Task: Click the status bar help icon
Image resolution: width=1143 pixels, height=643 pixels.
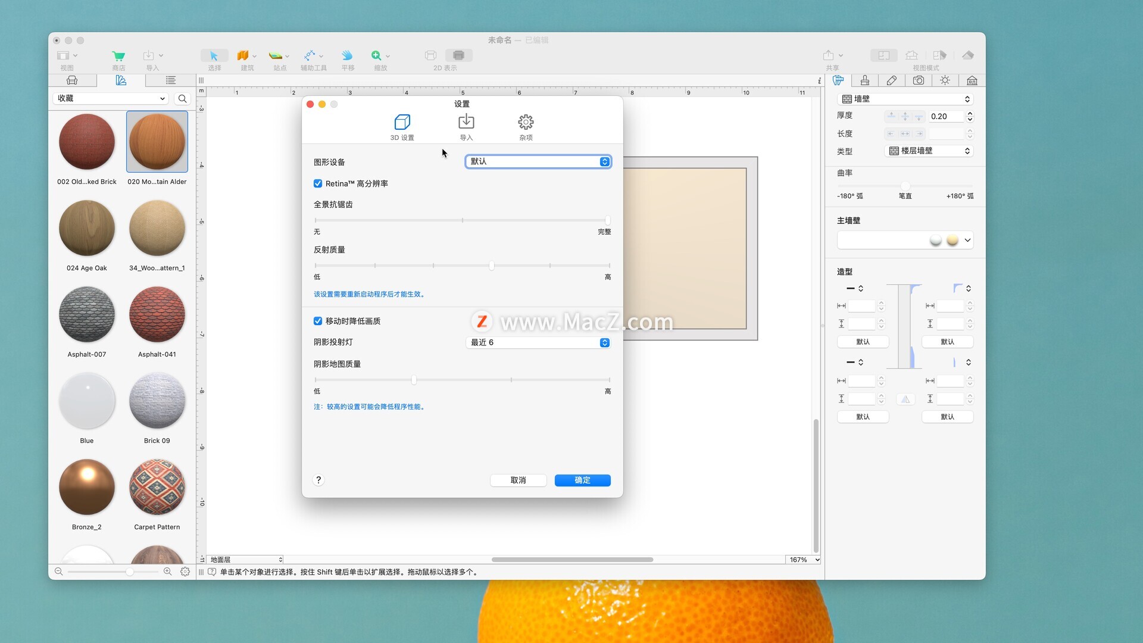Action: (x=212, y=572)
